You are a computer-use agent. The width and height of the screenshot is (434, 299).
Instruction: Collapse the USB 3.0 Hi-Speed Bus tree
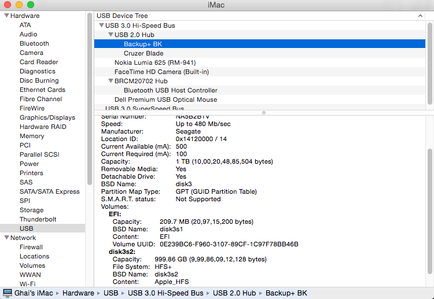pyautogui.click(x=101, y=25)
